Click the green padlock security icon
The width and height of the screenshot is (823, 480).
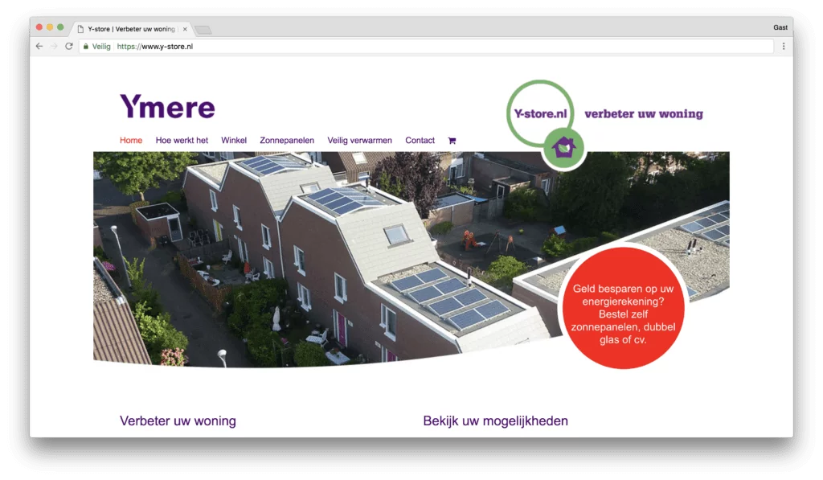(86, 47)
